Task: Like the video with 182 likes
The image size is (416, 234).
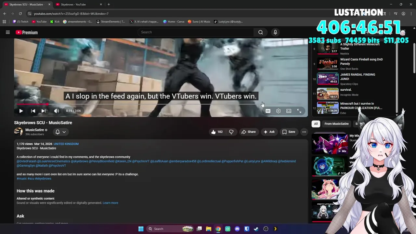Action: tap(217, 132)
